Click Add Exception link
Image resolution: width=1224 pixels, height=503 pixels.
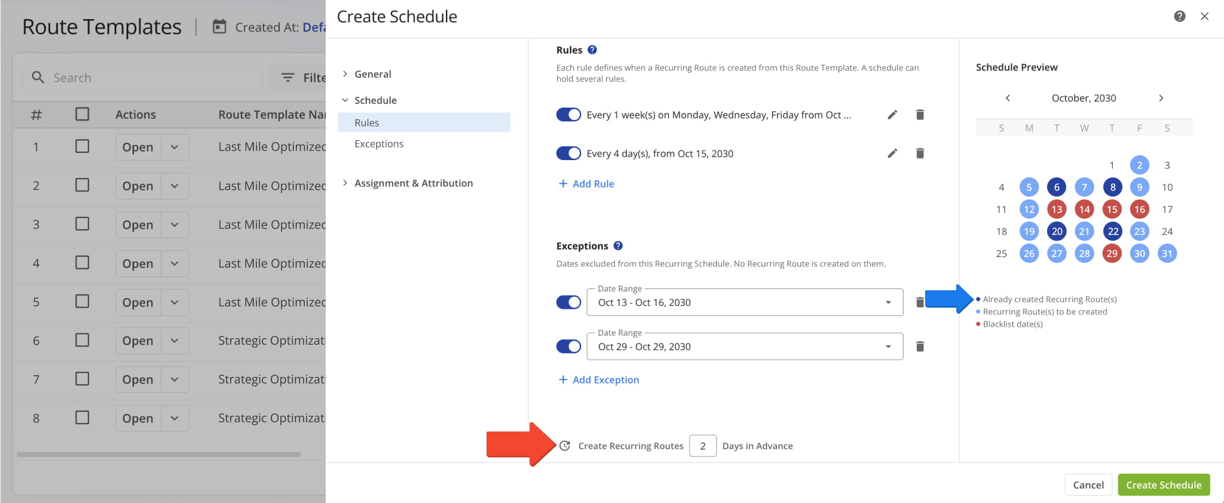[599, 380]
